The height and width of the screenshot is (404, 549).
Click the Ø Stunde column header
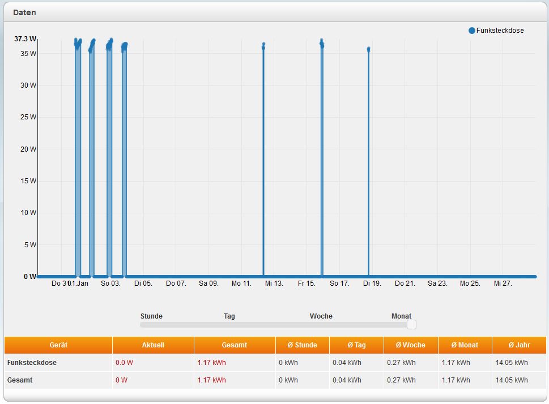coord(303,345)
